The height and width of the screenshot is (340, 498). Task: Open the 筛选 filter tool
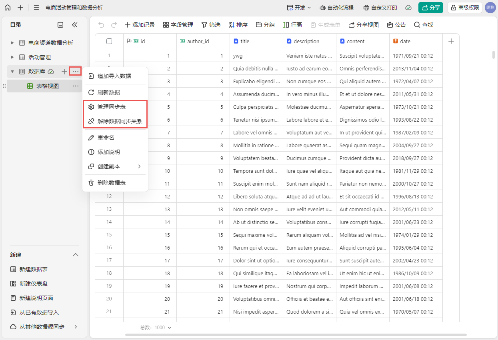click(211, 25)
